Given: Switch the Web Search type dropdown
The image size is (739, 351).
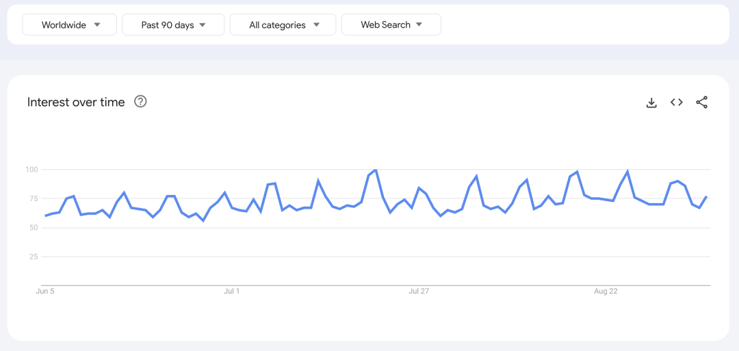Looking at the screenshot, I should click(386, 25).
